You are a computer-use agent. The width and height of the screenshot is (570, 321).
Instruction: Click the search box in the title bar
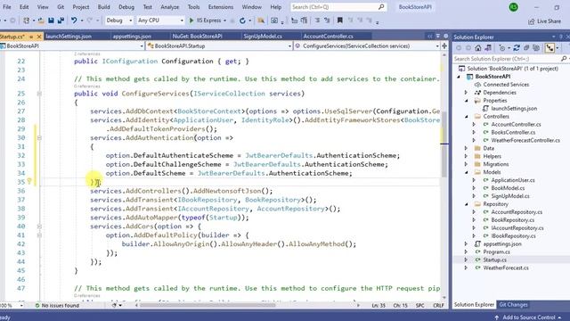338,7
